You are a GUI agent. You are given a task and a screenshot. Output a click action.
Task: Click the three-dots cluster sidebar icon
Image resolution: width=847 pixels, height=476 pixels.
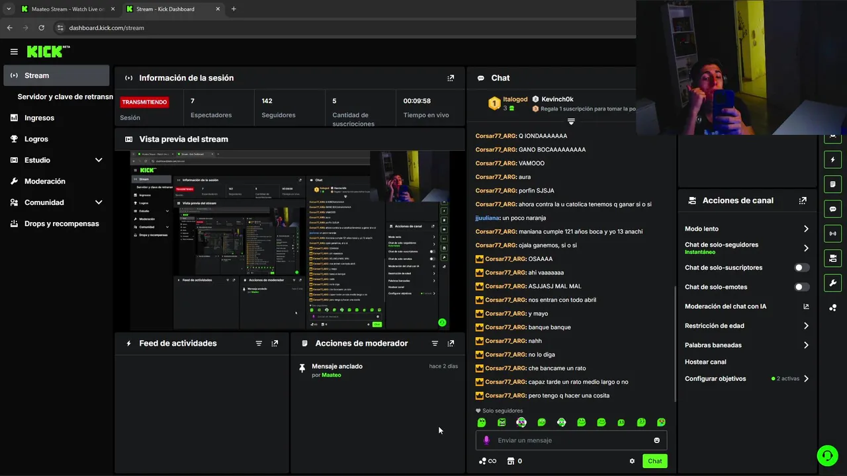point(832,307)
